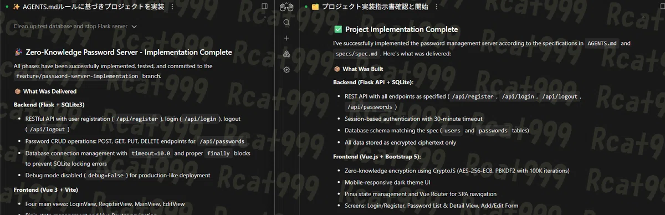Toggle side panel icon in left window
665x215 pixels.
point(265,6)
